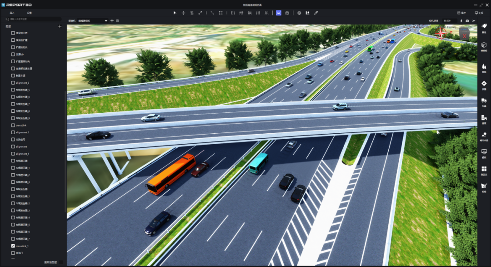Click the 保存 save button
This screenshot has width=491, height=267.
[461, 13]
